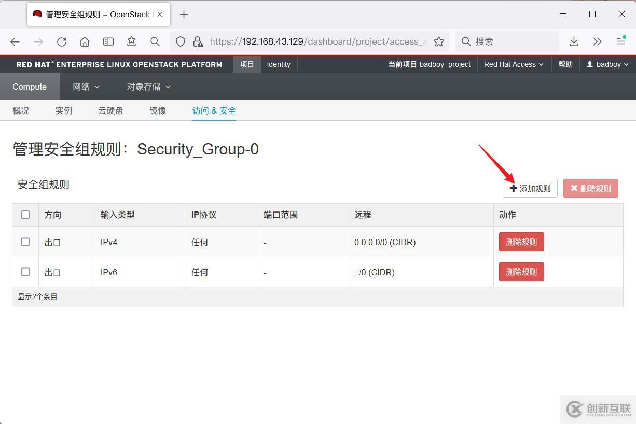This screenshot has height=424, width=636.
Task: Expand the 对象存储 dropdown menu
Action: (148, 87)
